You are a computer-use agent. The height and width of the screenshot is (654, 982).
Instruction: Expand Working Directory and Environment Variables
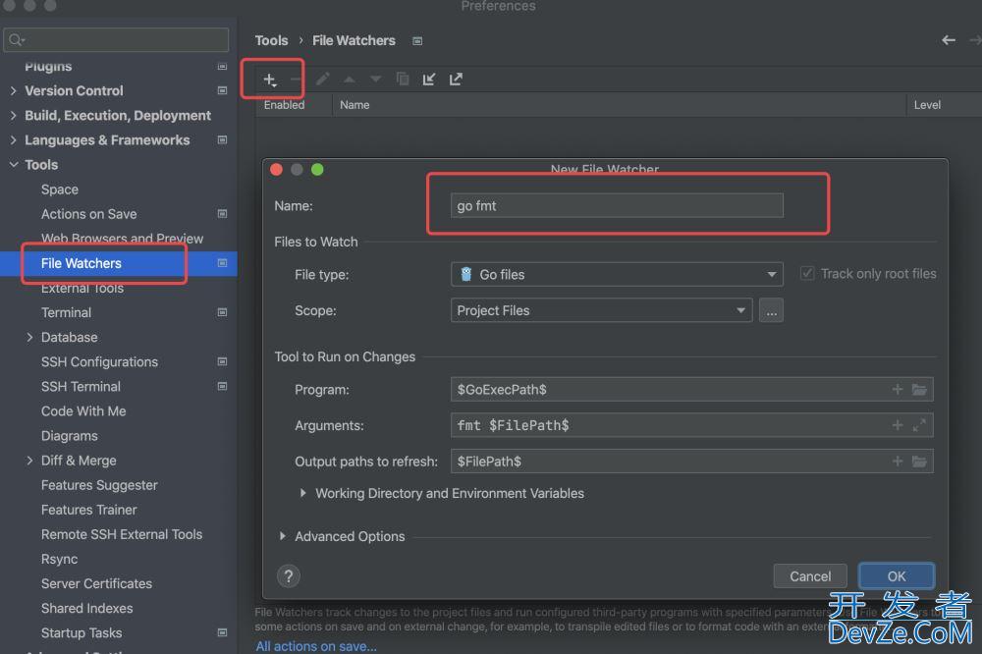(x=303, y=494)
